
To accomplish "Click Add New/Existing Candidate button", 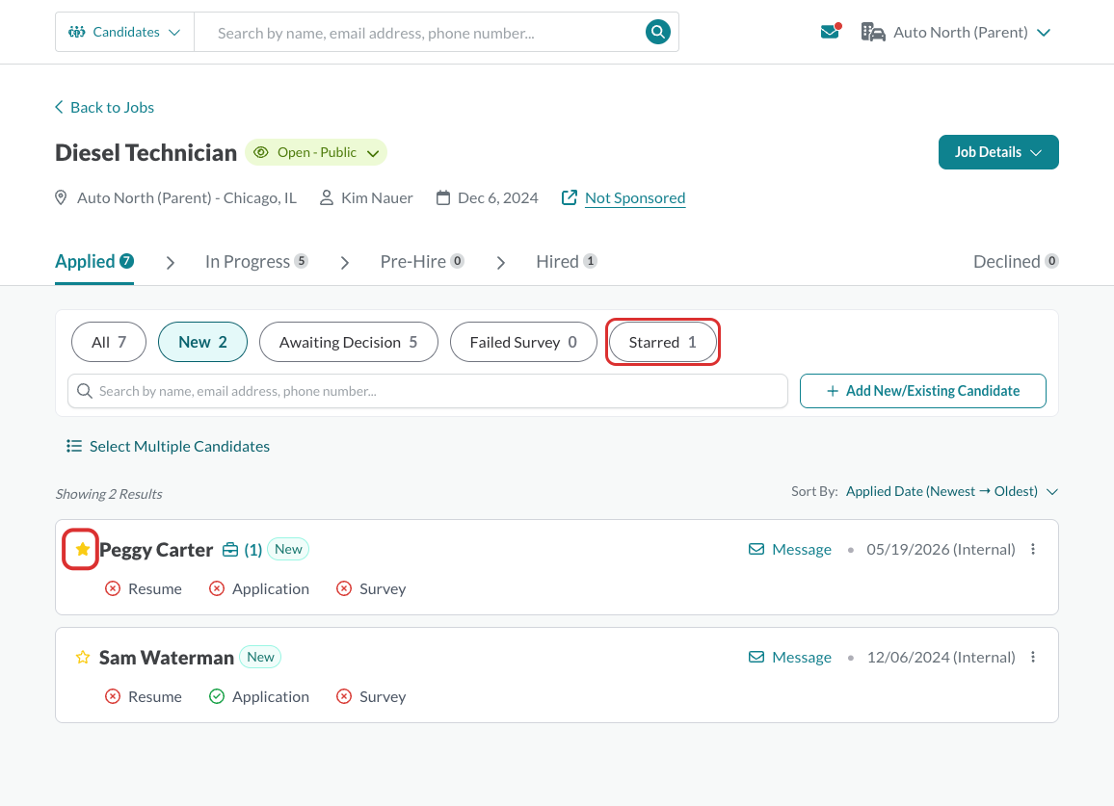I will pyautogui.click(x=922, y=391).
